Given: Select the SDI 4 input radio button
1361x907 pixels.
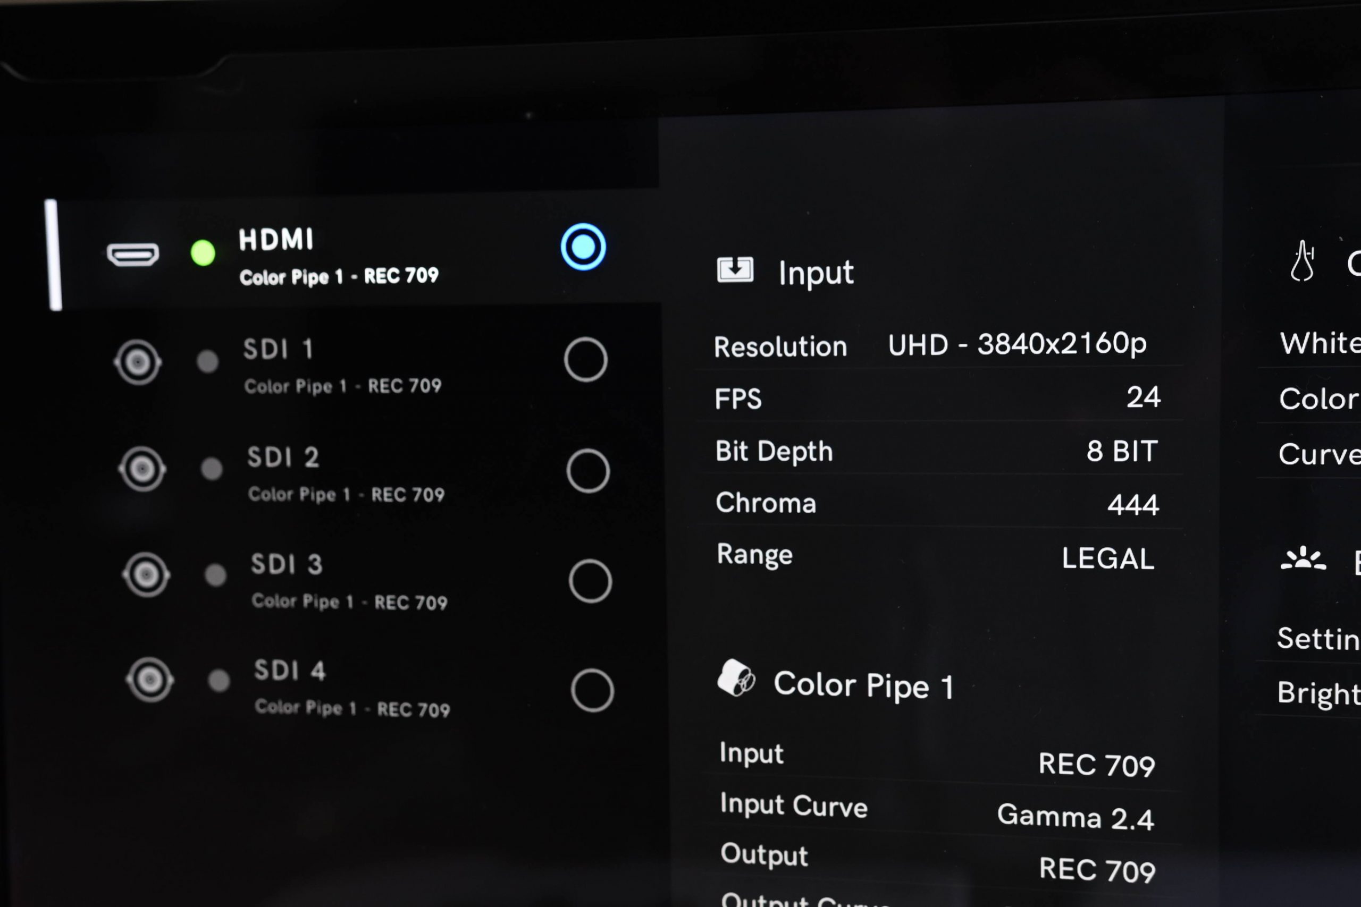Looking at the screenshot, I should tap(593, 691).
